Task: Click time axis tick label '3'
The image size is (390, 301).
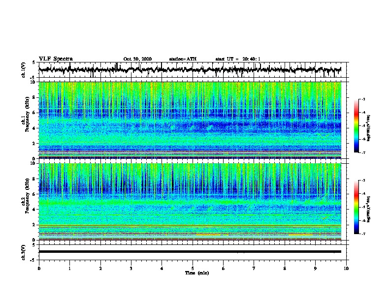Action: (131, 269)
